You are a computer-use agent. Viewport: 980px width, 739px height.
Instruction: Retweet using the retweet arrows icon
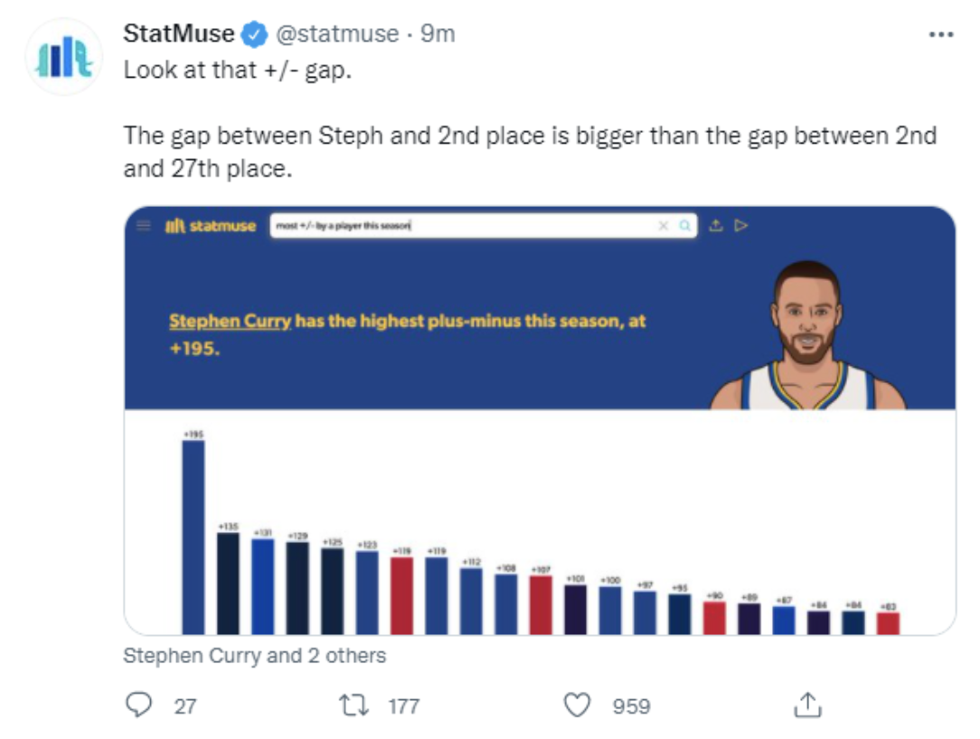353,706
